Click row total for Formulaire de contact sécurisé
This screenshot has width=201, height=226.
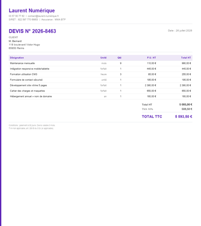coord(186,80)
